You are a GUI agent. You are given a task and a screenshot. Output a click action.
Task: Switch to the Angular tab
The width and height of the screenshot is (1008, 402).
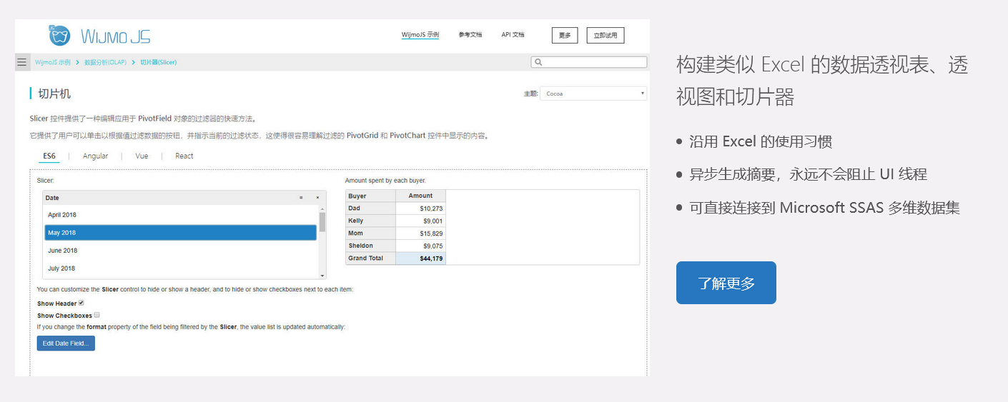[x=95, y=156]
